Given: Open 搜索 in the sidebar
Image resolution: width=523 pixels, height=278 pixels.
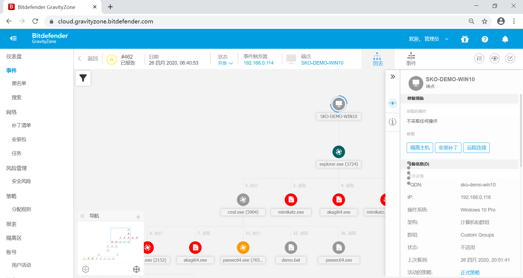Looking at the screenshot, I should tap(17, 97).
